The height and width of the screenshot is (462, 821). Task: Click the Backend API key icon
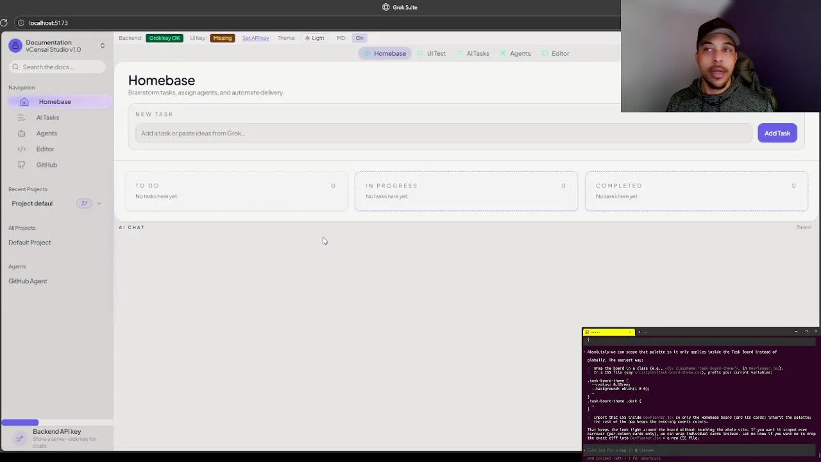click(x=19, y=439)
